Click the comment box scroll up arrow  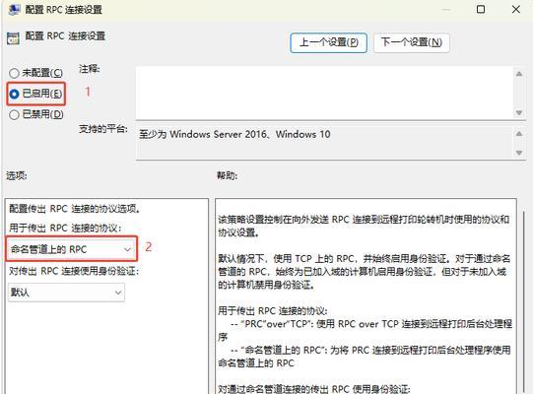519,74
